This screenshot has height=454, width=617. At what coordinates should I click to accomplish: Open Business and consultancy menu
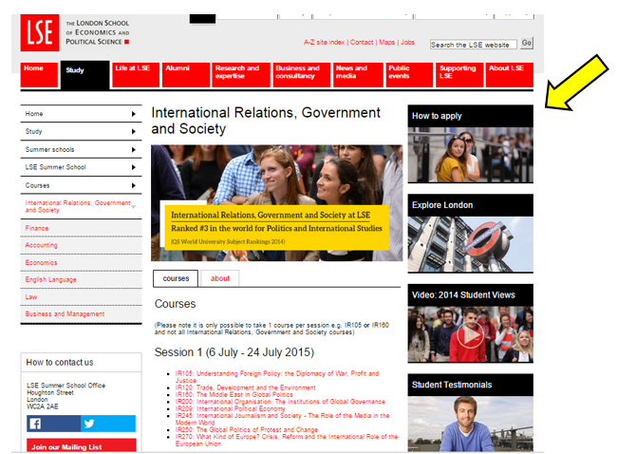coord(301,74)
